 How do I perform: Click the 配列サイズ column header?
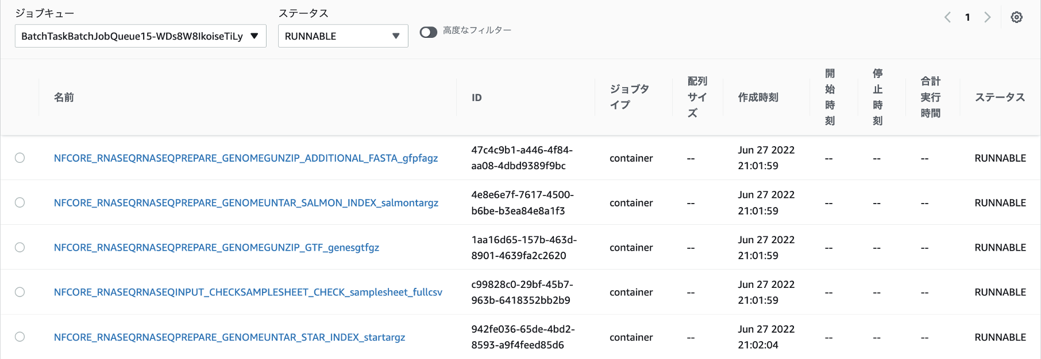click(697, 97)
